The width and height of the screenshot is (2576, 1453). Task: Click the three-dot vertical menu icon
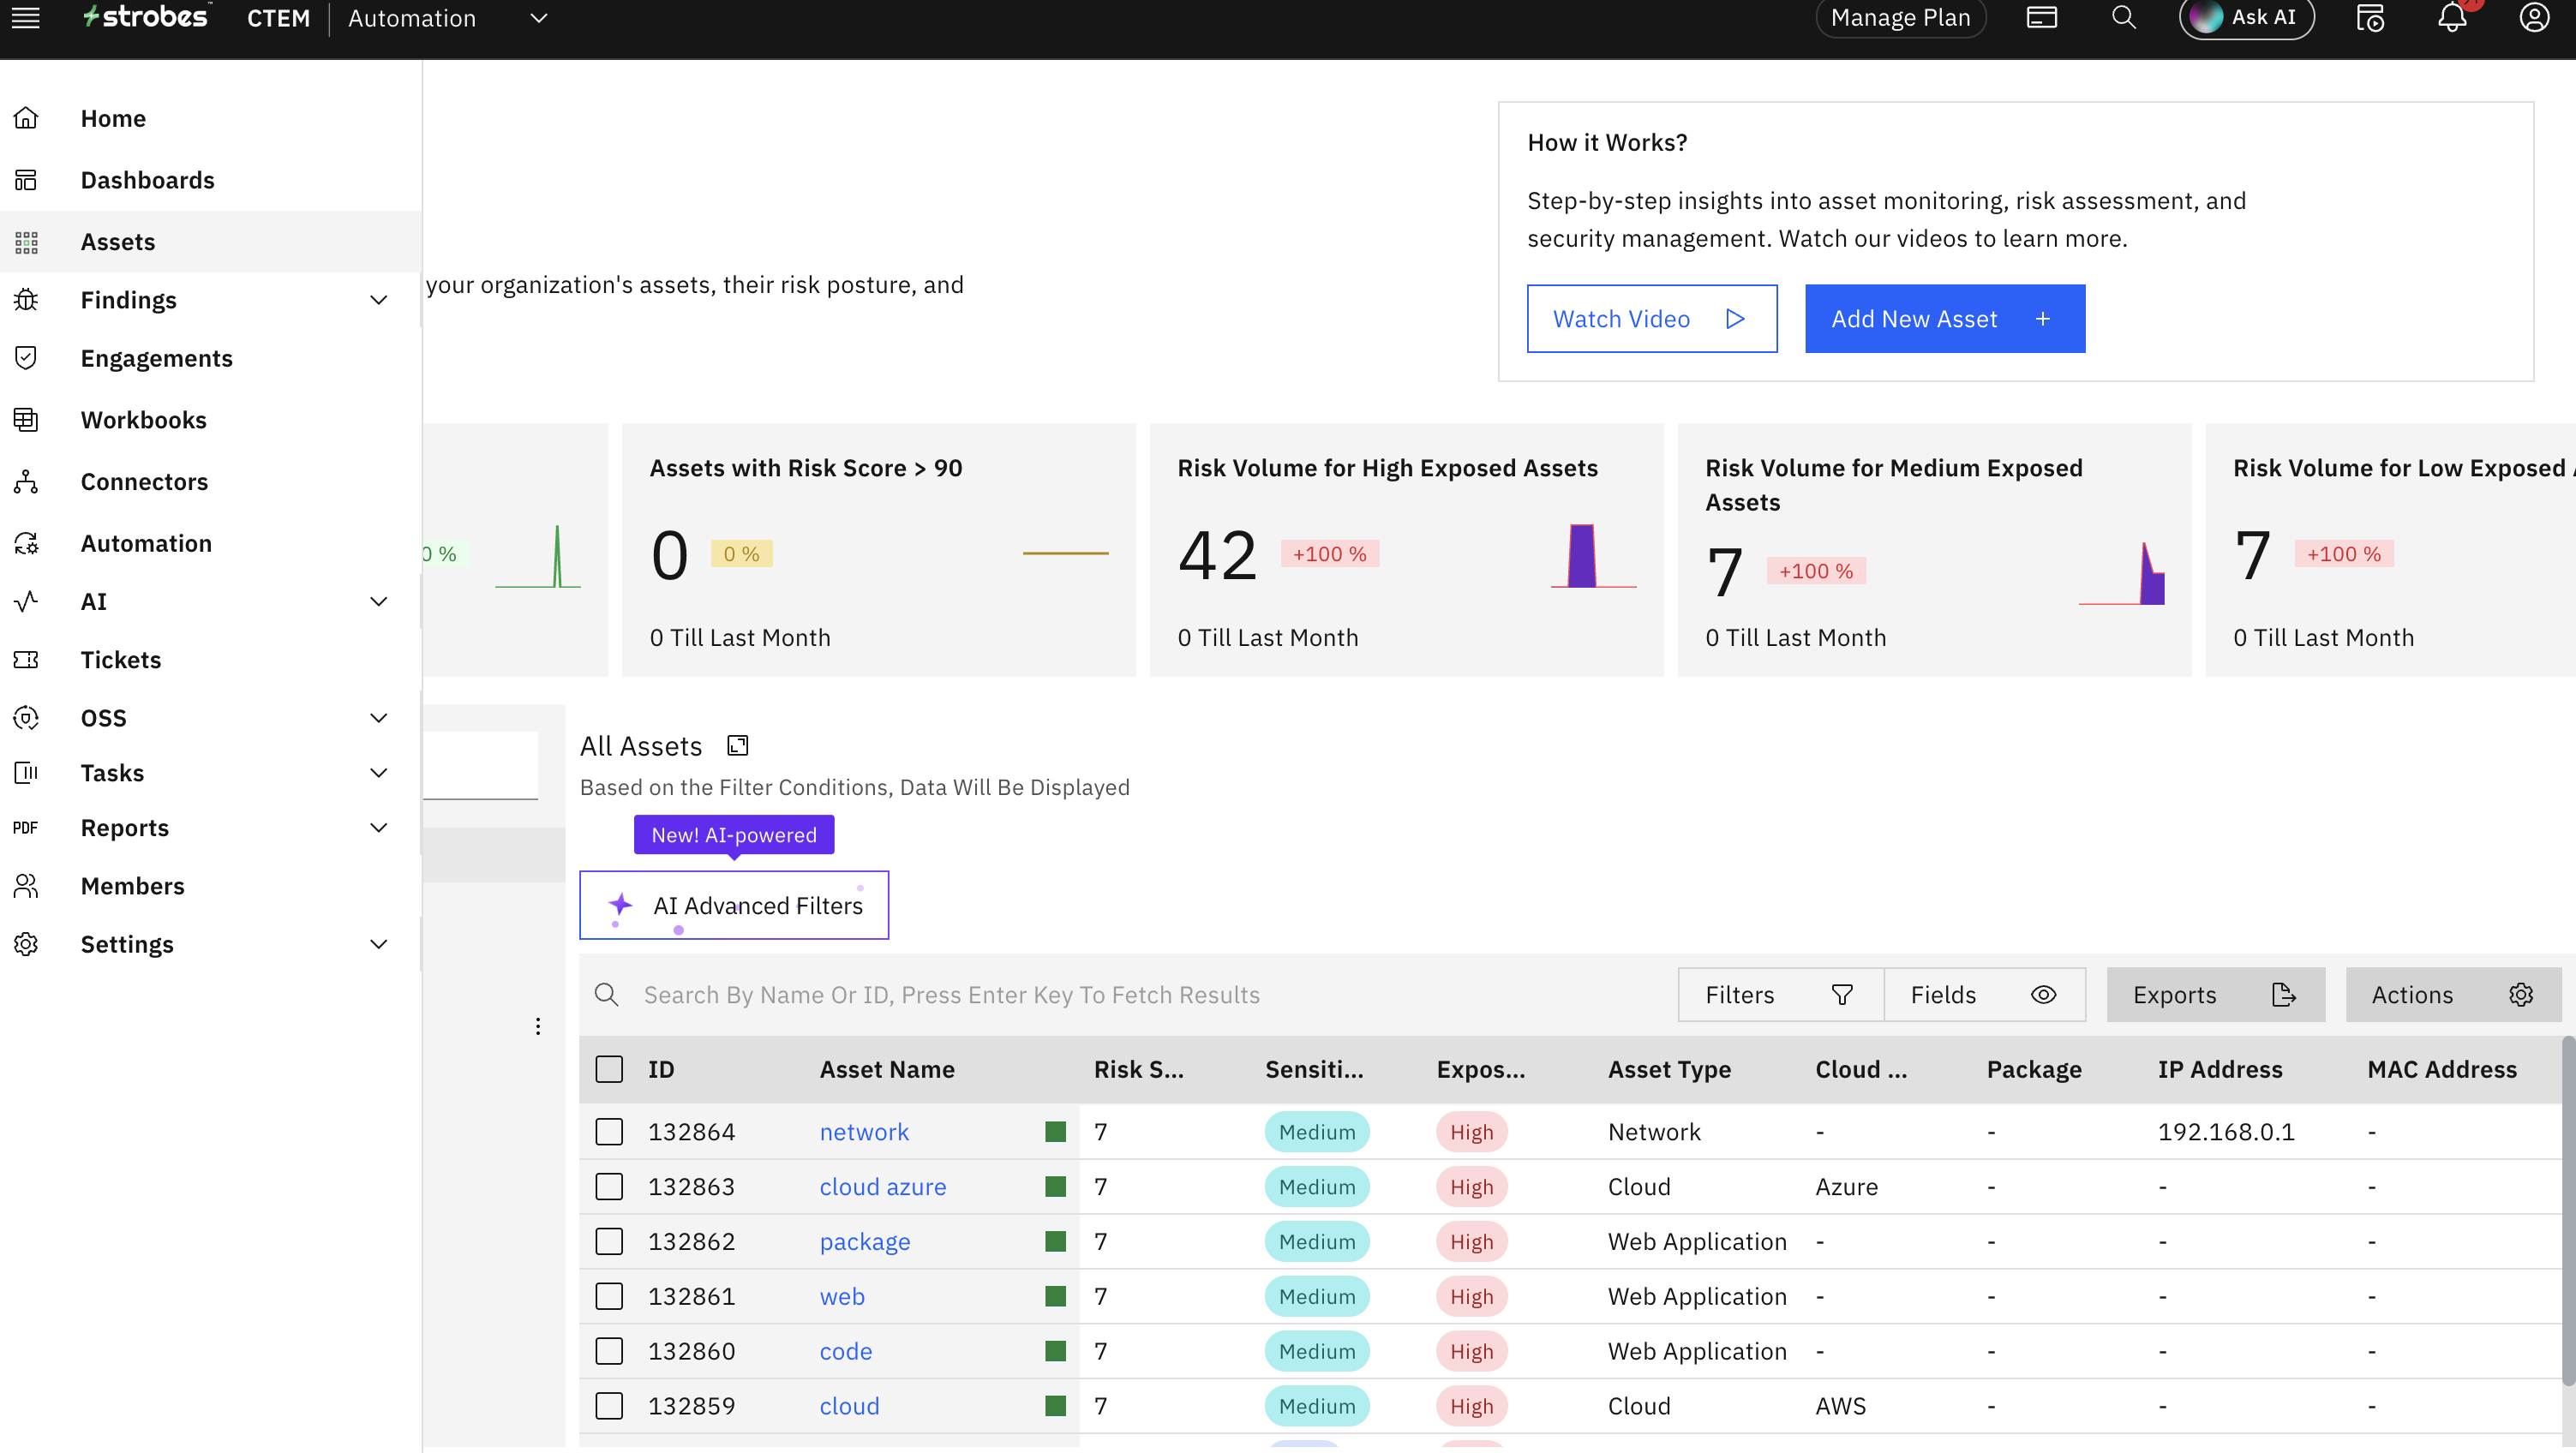tap(538, 1026)
